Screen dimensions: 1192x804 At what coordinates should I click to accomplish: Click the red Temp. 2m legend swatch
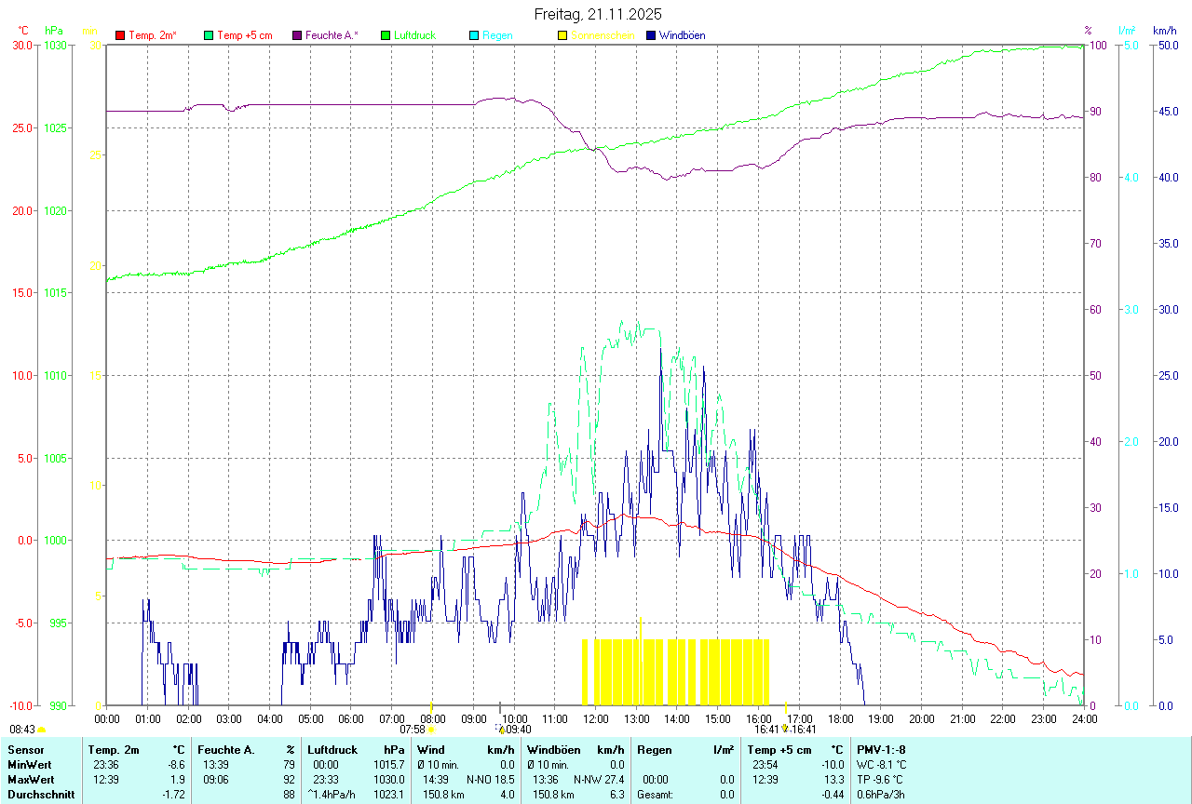pyautogui.click(x=120, y=35)
